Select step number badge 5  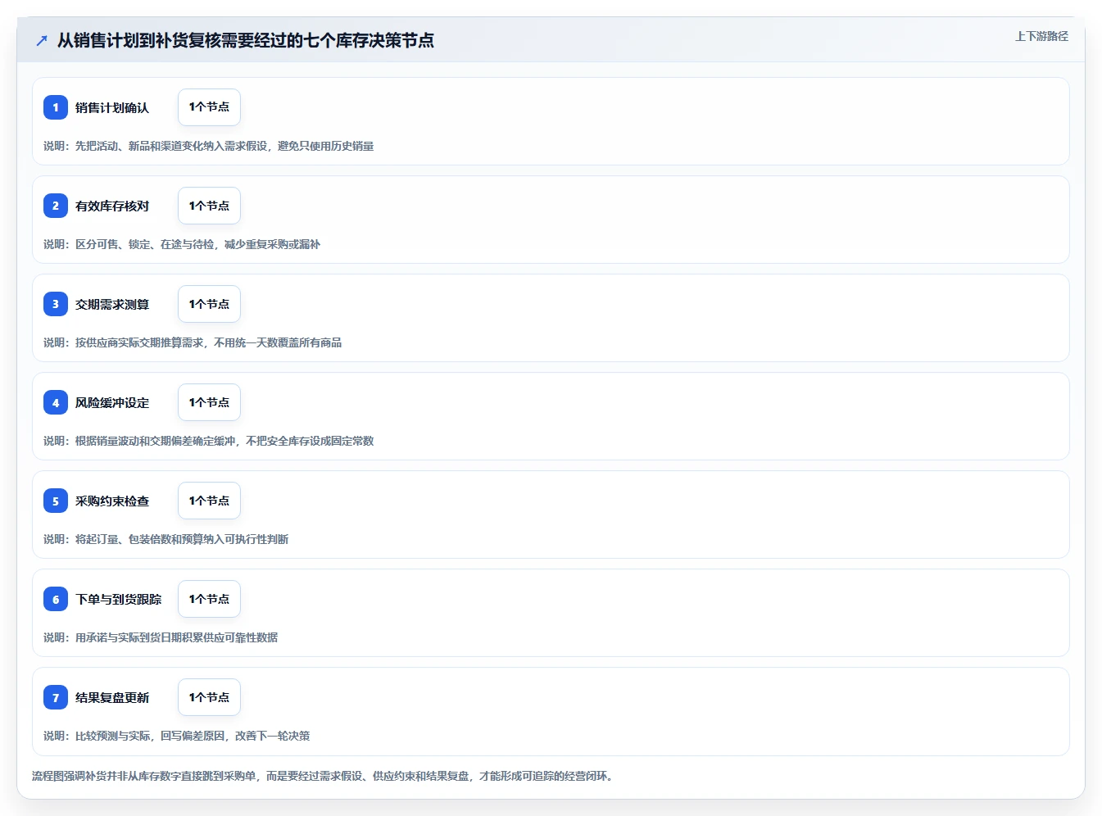pyautogui.click(x=56, y=501)
